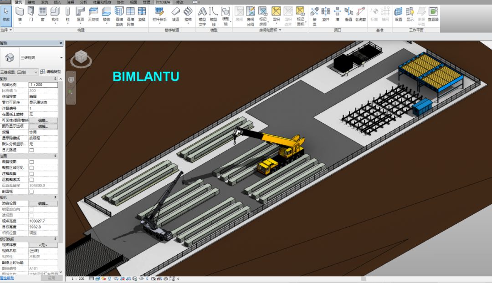
Task: Open the Architecture (建筑) ribbon tab
Action: point(19,2)
